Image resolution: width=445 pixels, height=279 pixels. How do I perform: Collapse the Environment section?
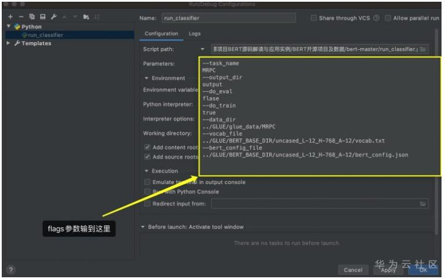[146, 78]
